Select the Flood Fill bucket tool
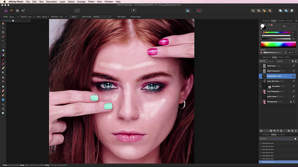298x167 pixels. (x=3, y=50)
